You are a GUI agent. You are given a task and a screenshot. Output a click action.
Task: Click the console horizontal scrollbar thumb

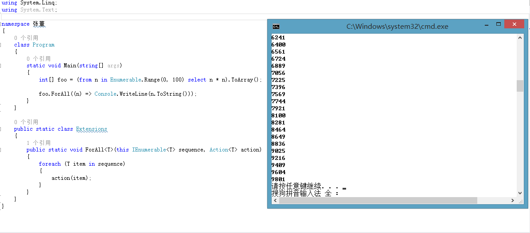pyautogui.click(x=378, y=201)
